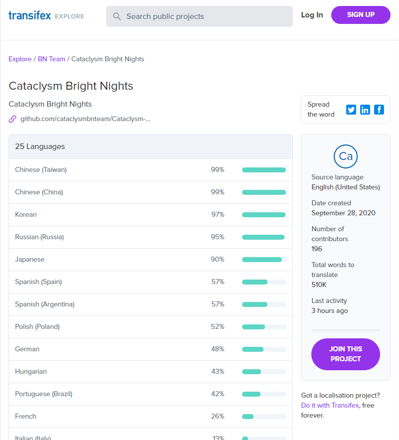Click the LinkedIn share icon
Image resolution: width=399 pixels, height=440 pixels.
coord(365,110)
